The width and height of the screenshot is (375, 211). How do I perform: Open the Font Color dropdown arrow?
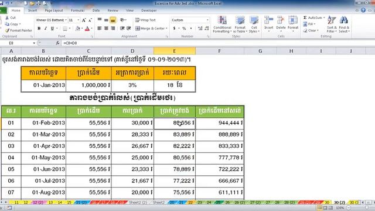[91, 29]
